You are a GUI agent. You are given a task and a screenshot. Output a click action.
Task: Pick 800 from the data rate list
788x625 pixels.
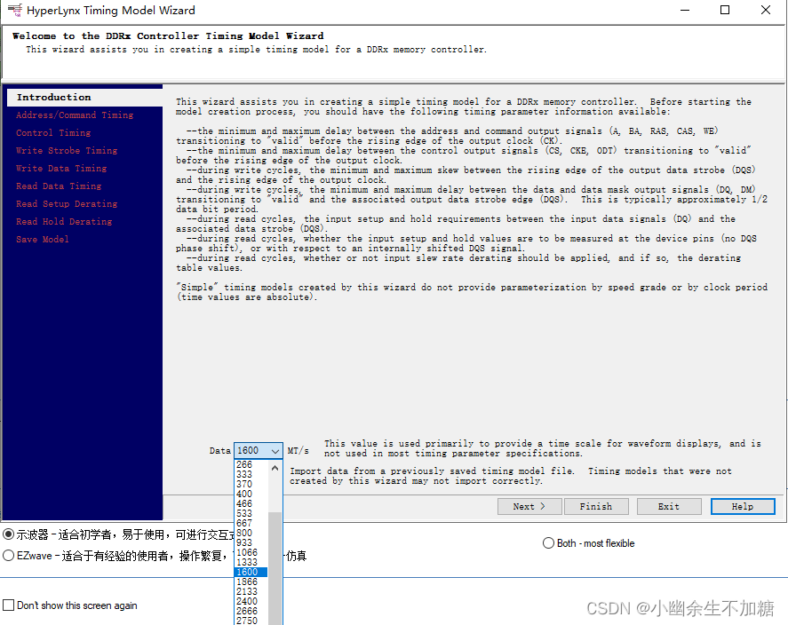point(251,533)
